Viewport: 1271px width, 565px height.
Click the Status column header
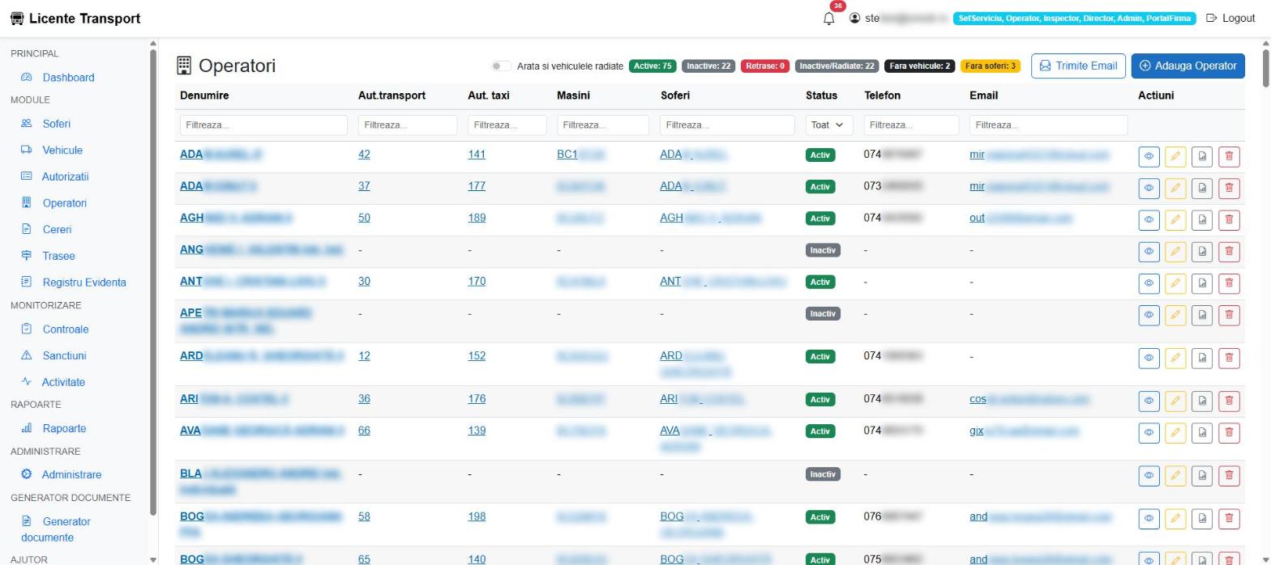(x=821, y=96)
